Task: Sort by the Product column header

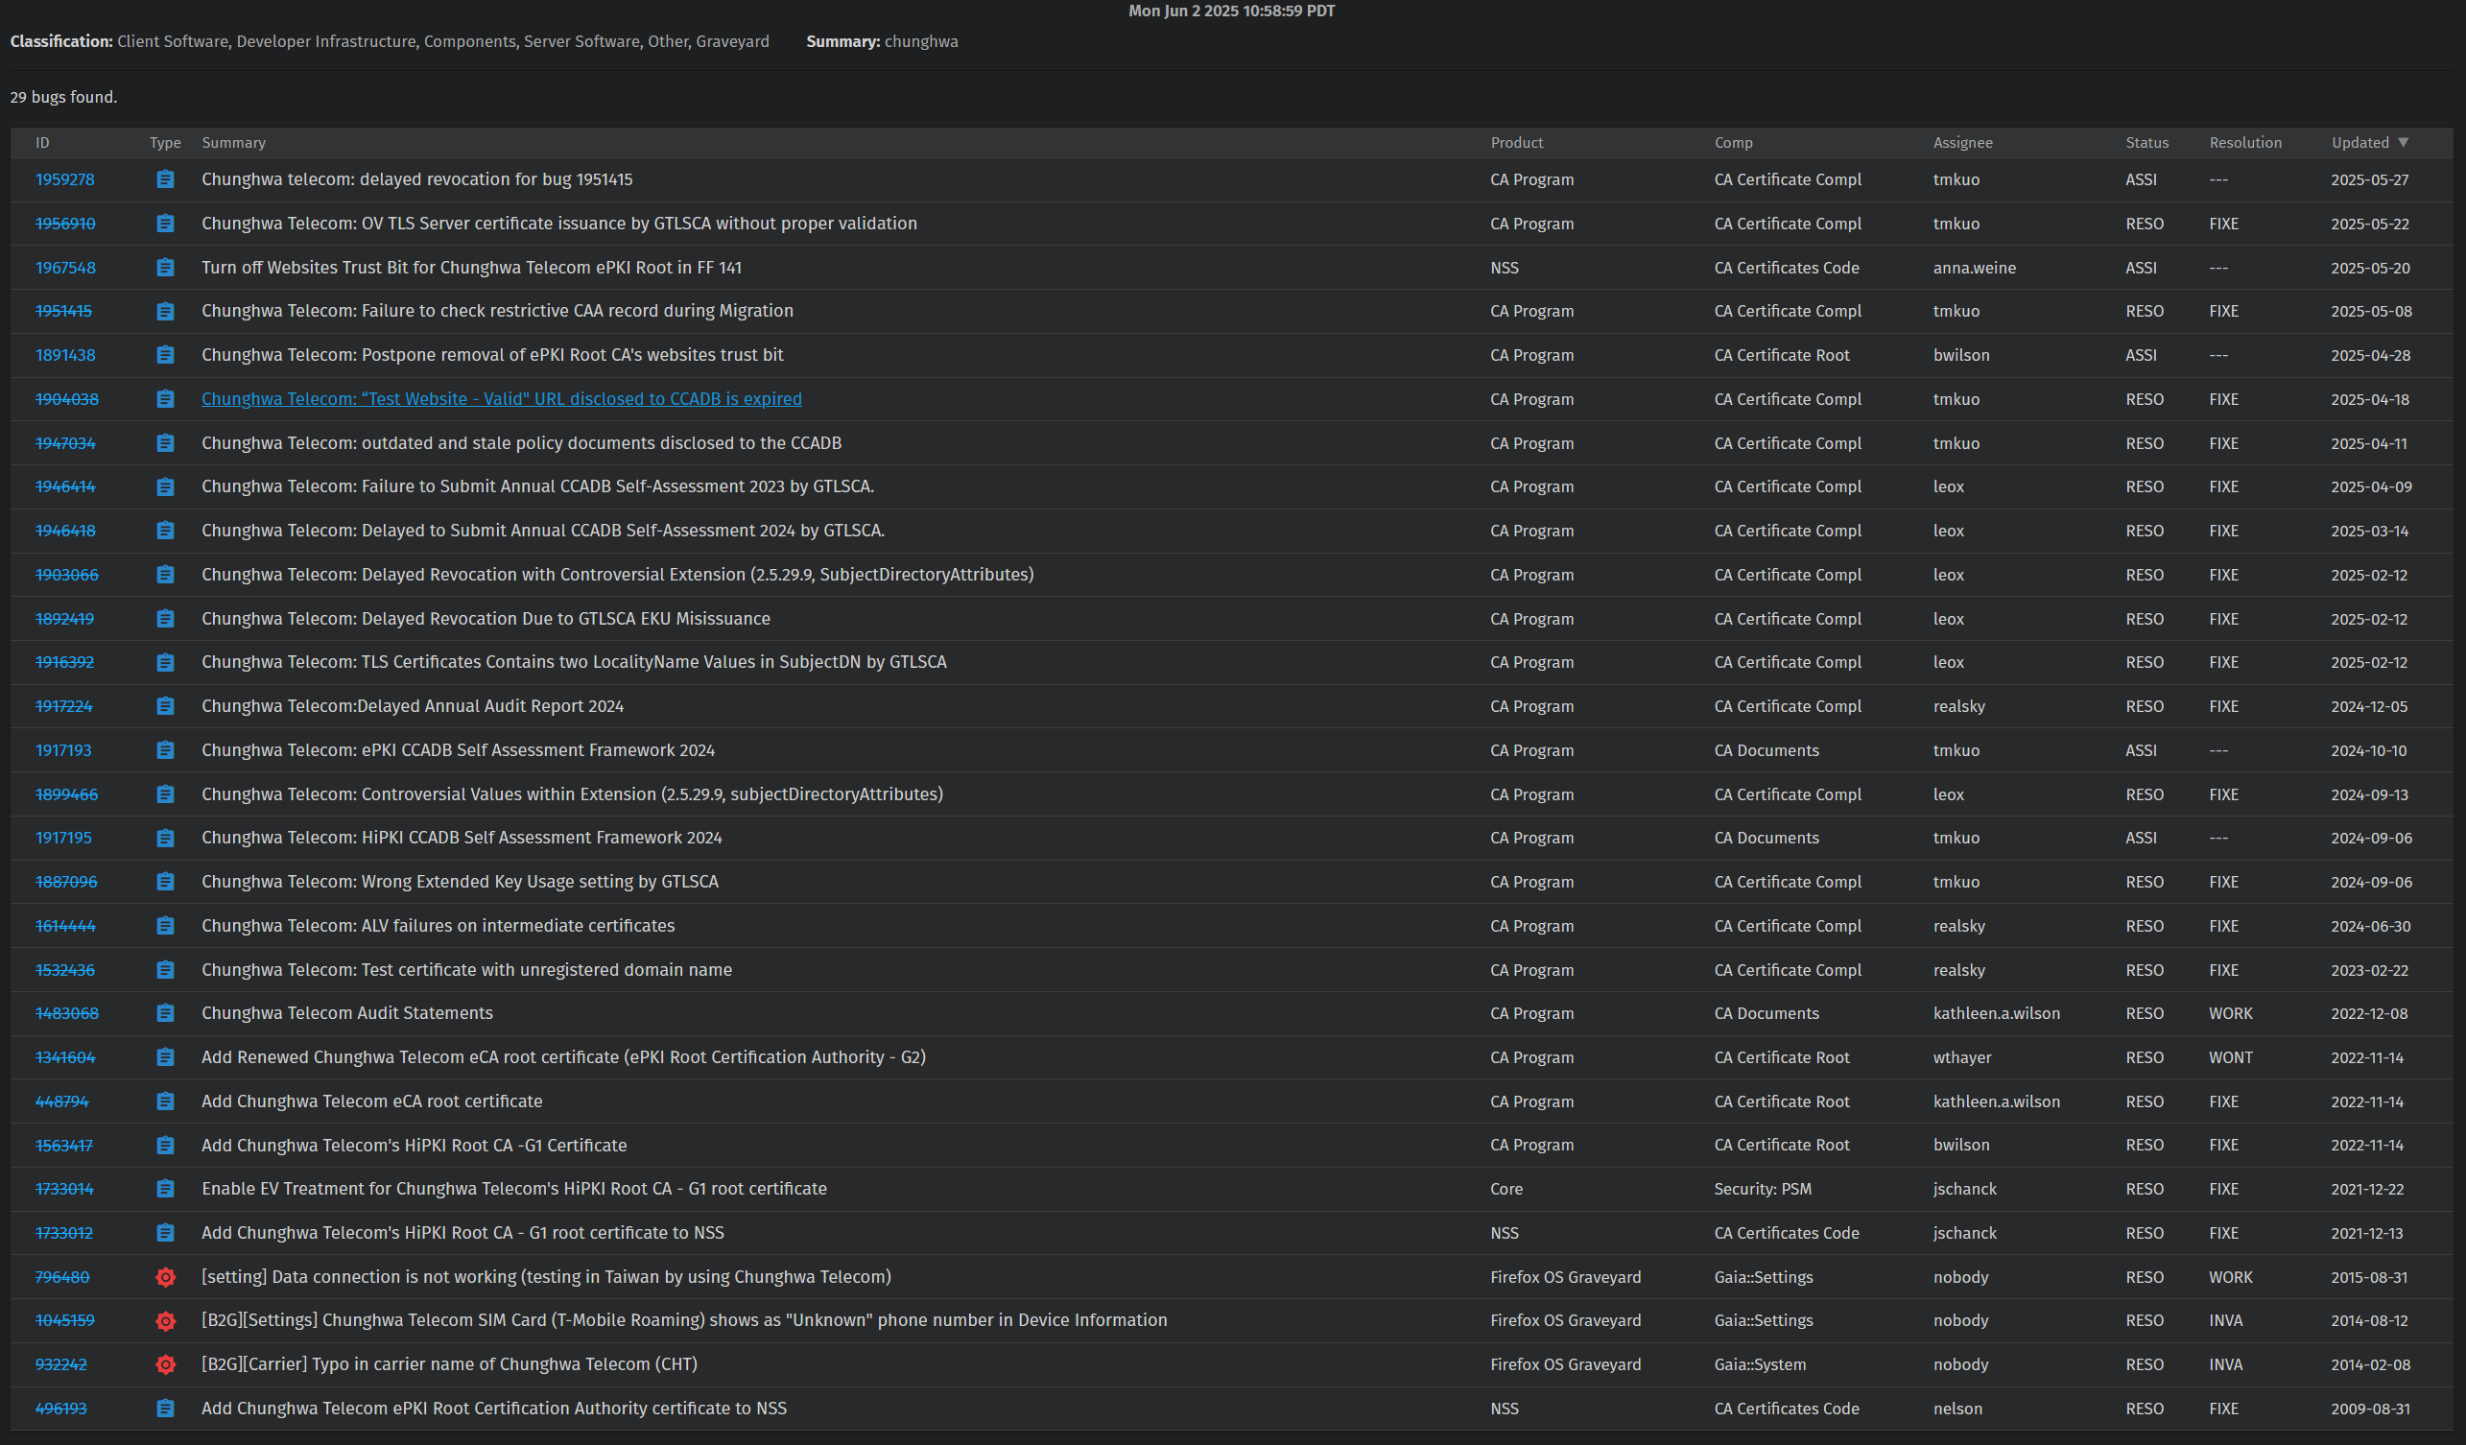Action: 1516,143
